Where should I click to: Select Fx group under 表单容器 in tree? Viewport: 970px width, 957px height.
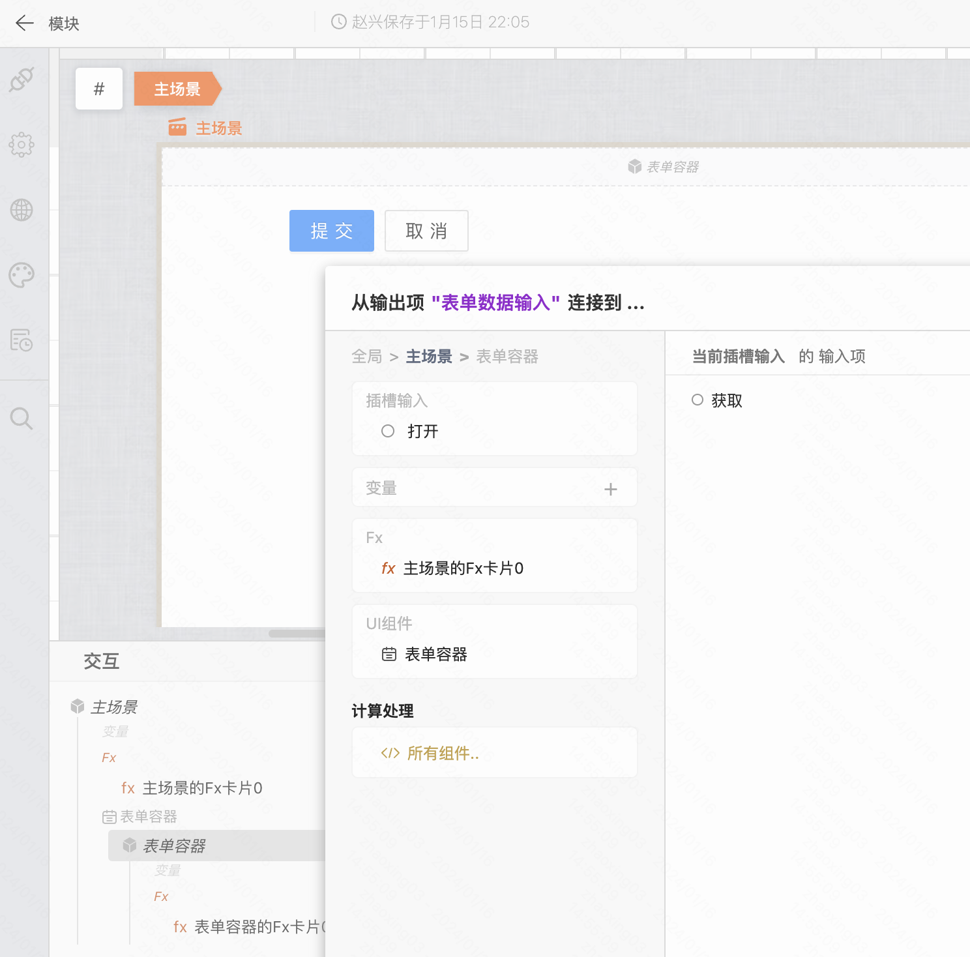click(x=161, y=896)
